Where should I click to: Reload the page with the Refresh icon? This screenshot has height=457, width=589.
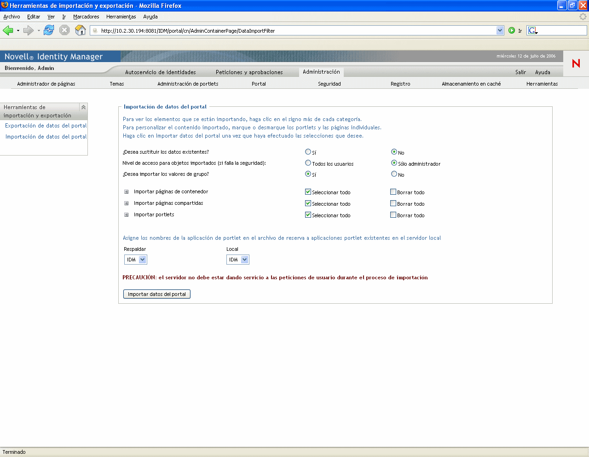(x=49, y=30)
